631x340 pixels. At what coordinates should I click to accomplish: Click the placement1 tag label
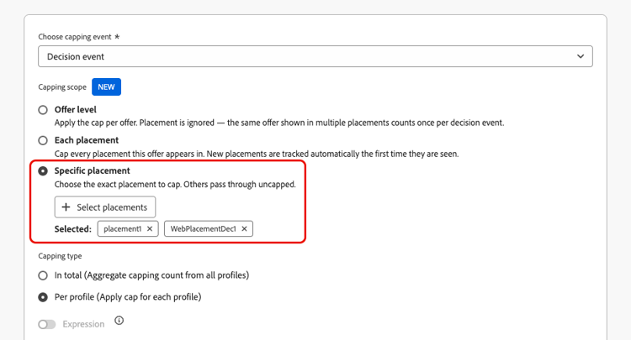(122, 229)
